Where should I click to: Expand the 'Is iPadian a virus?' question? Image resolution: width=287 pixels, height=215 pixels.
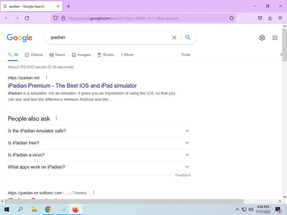click(x=99, y=155)
